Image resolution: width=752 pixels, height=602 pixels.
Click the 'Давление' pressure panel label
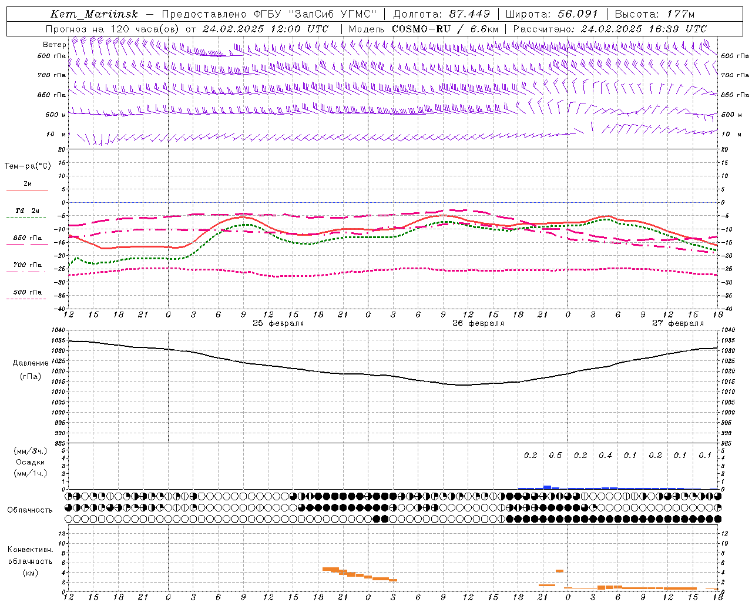31,363
